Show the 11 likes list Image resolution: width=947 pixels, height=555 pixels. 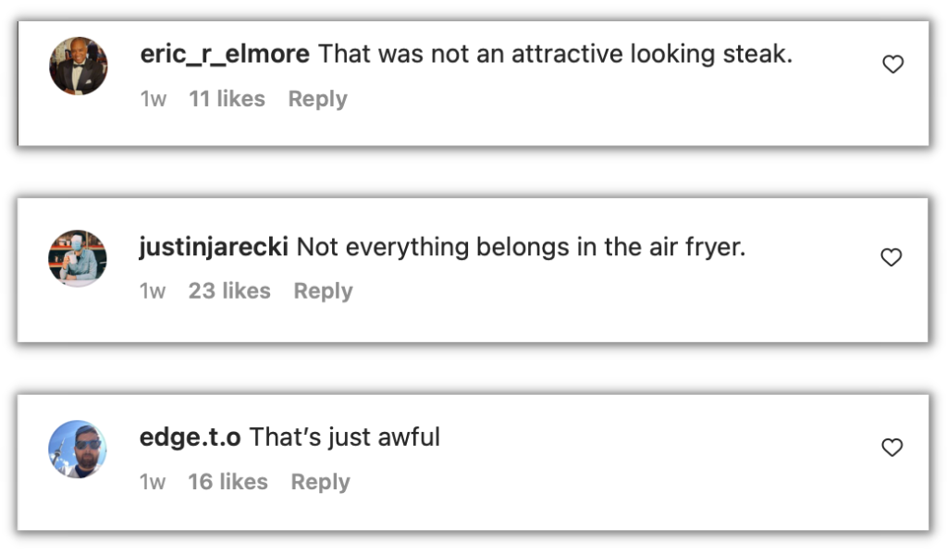click(227, 99)
